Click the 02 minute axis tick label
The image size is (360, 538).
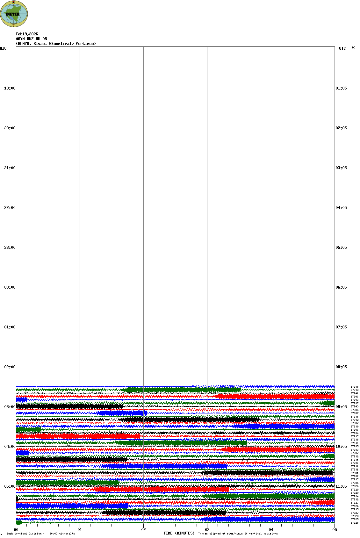(143, 530)
